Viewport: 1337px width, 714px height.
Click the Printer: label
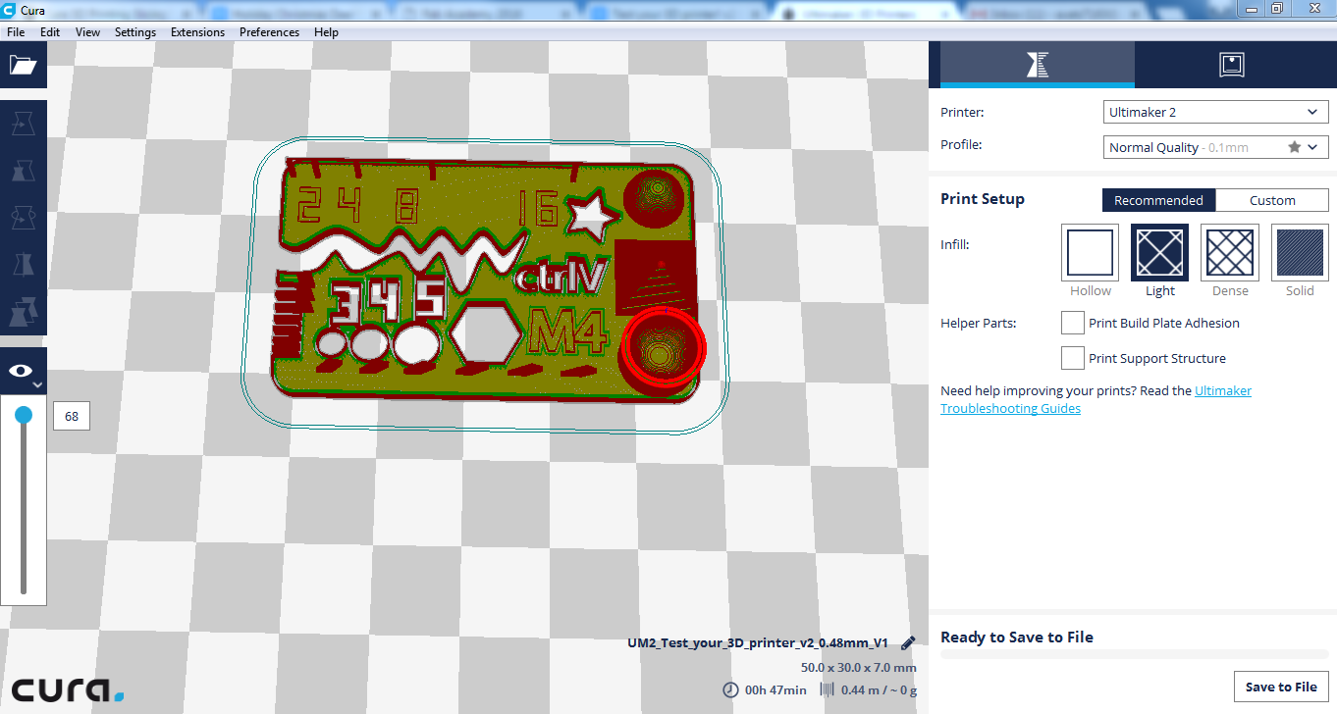pos(962,112)
